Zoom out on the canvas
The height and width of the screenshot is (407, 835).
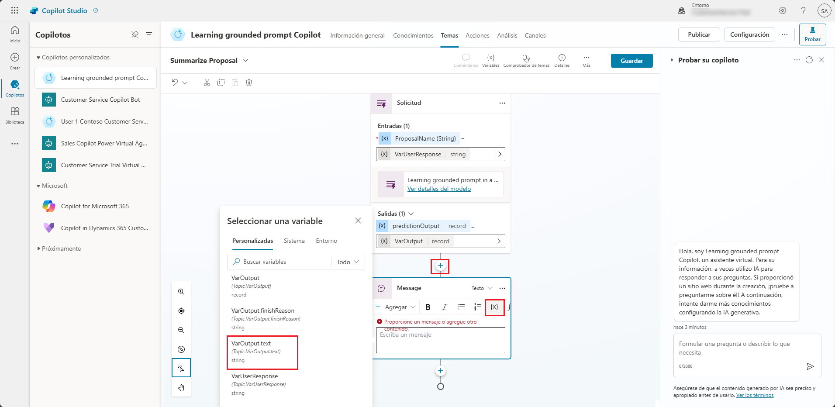181,330
